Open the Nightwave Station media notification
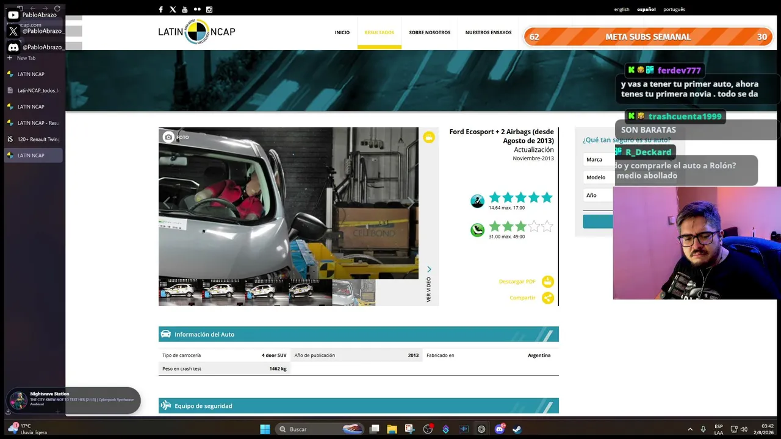This screenshot has height=439, width=781. click(x=73, y=400)
